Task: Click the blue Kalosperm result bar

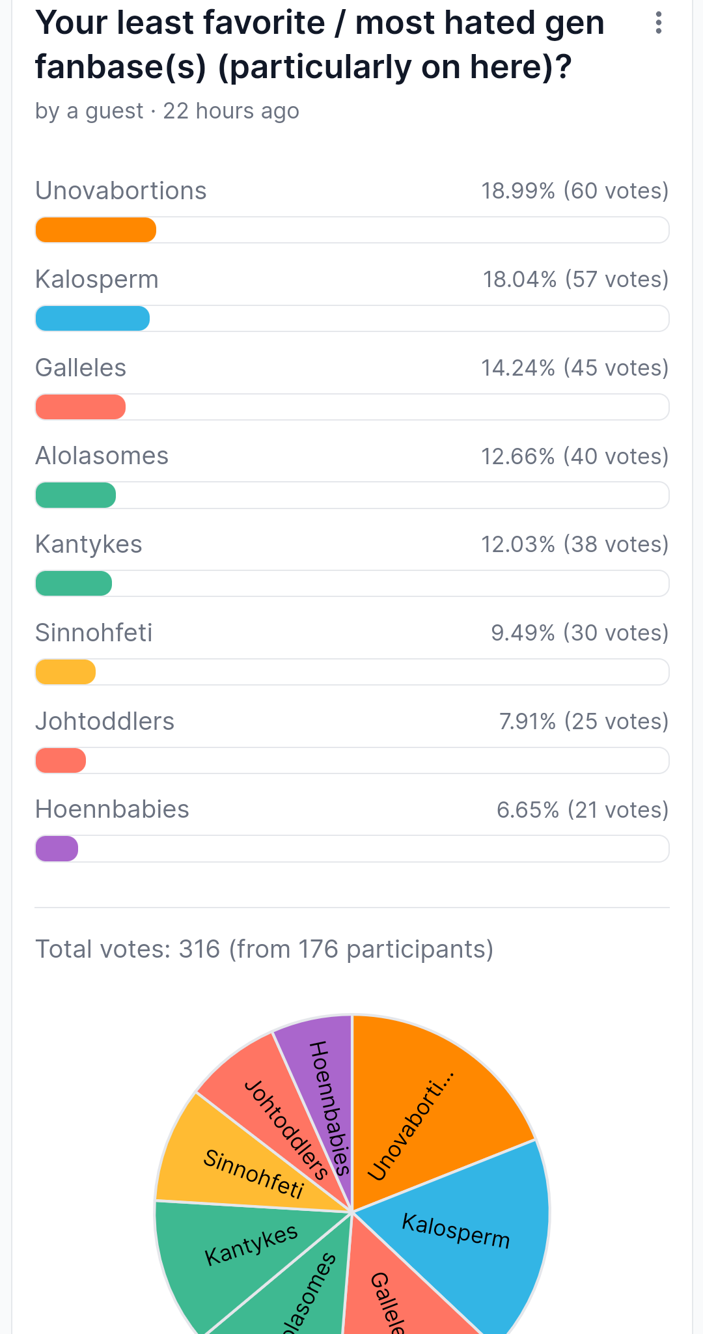Action: (x=352, y=318)
